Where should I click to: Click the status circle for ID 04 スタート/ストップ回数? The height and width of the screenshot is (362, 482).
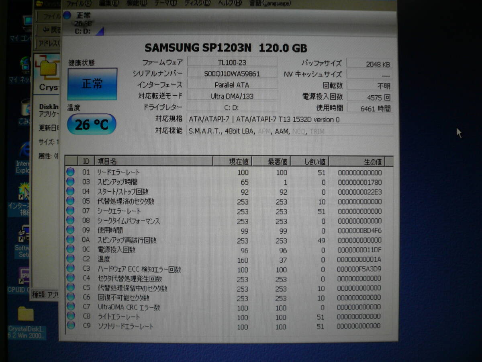click(71, 191)
